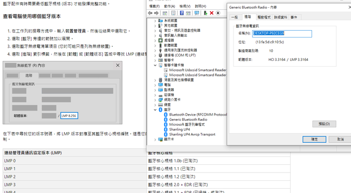Expand the 網路介面卡 tree node
Viewport: 351px width, 193px height.
click(x=155, y=99)
